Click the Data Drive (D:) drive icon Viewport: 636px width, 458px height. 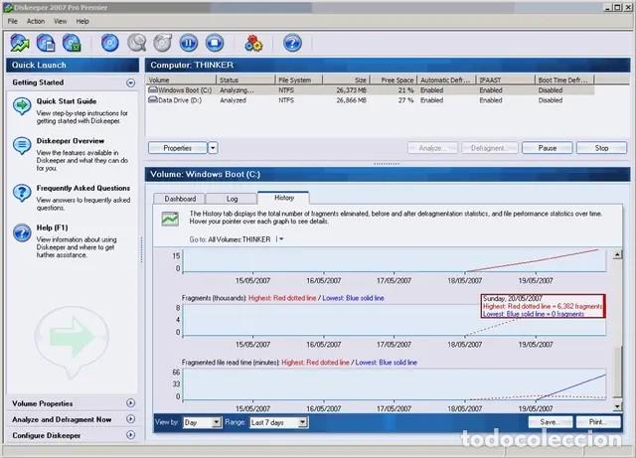[x=153, y=99]
